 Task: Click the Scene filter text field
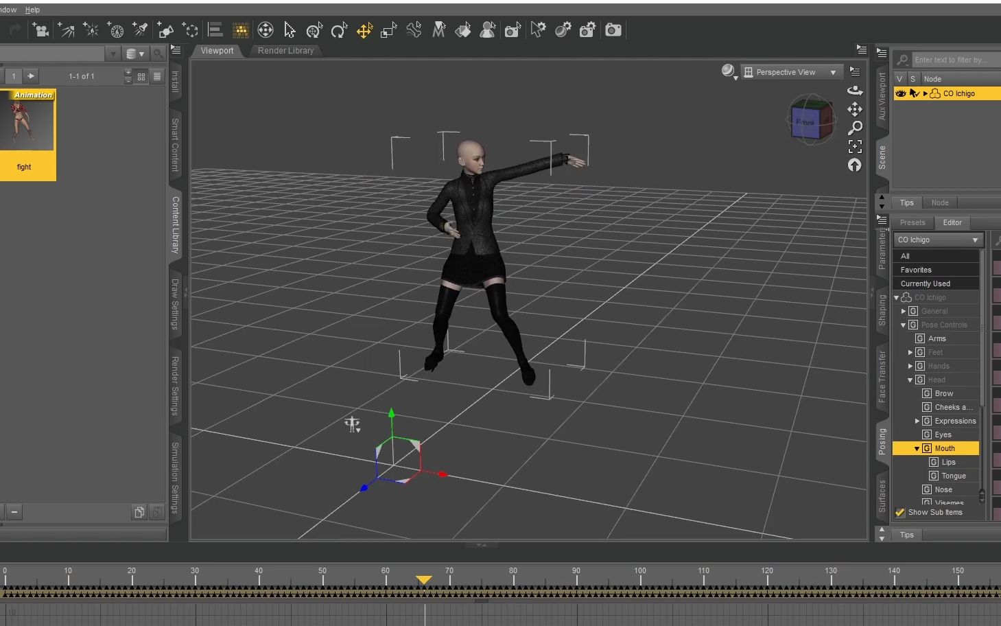tap(956, 60)
